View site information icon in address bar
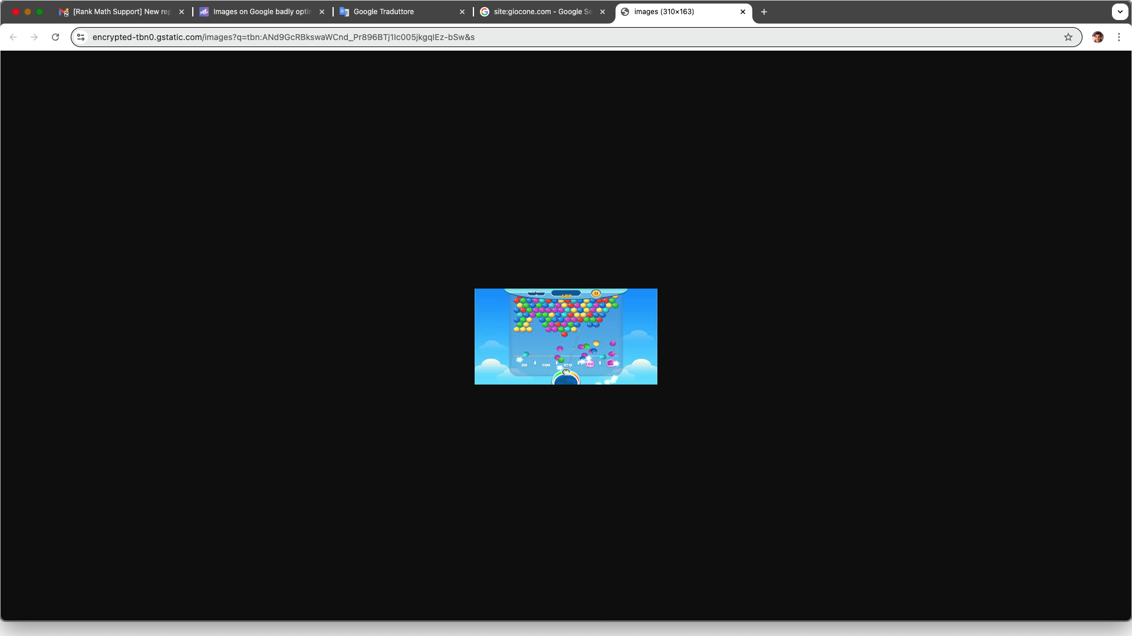This screenshot has width=1132, height=636. point(81,37)
